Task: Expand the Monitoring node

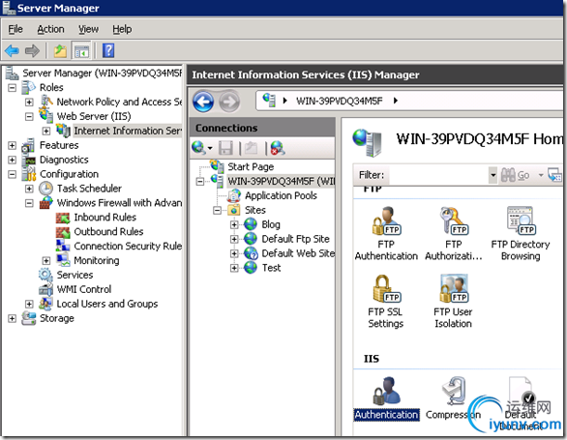Action: point(46,261)
